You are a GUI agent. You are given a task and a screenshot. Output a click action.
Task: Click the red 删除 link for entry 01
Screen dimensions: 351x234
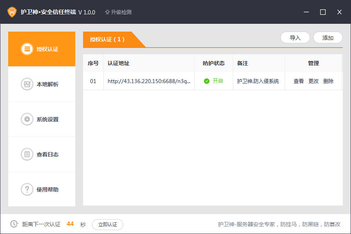click(x=328, y=81)
